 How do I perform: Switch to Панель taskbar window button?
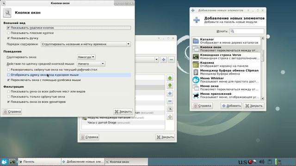coord(39,162)
